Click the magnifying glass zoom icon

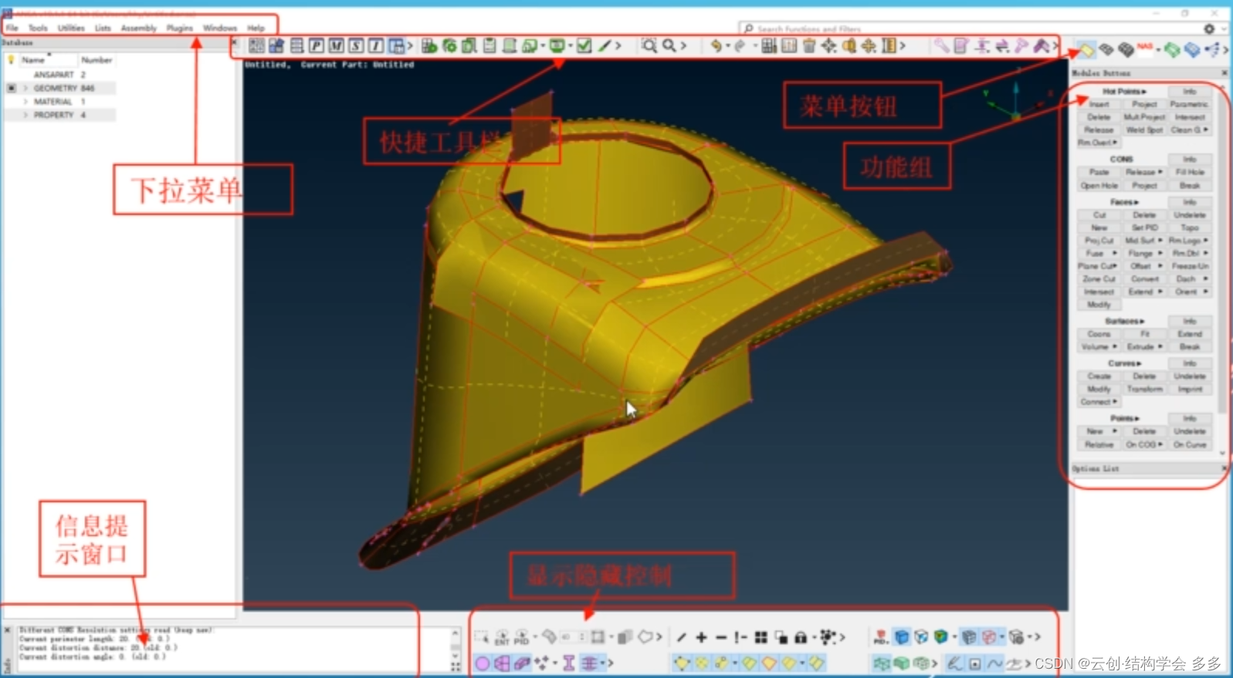pos(669,46)
